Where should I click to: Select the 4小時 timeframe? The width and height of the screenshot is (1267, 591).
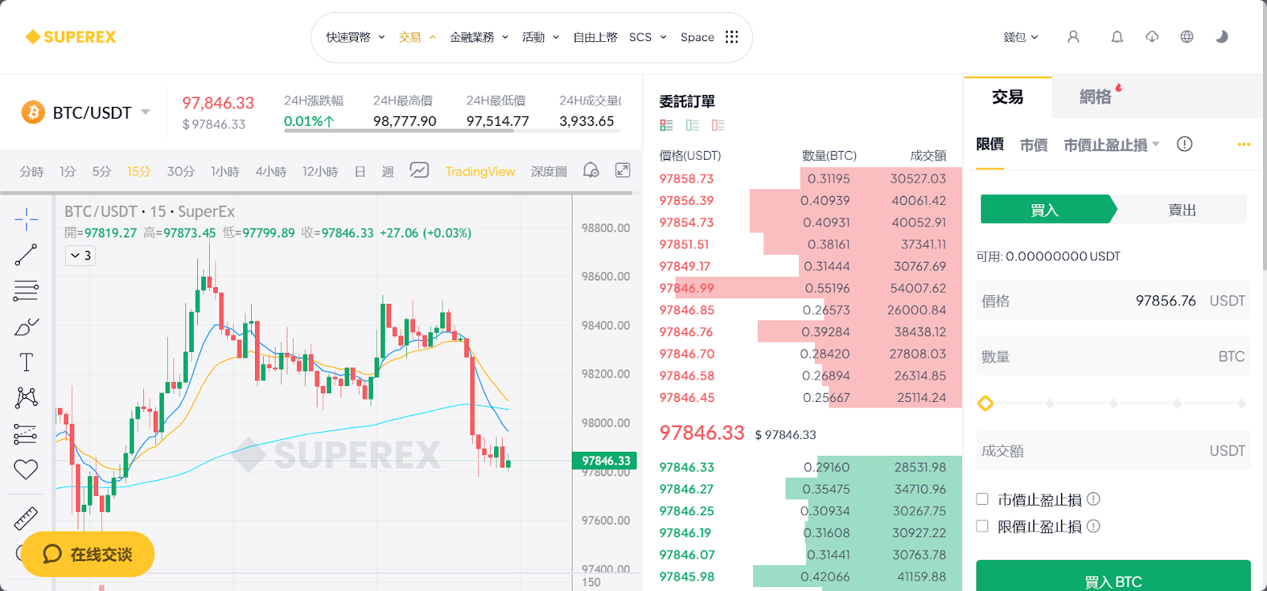pyautogui.click(x=271, y=172)
